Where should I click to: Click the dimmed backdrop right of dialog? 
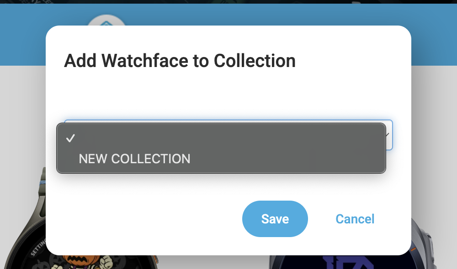point(434,137)
